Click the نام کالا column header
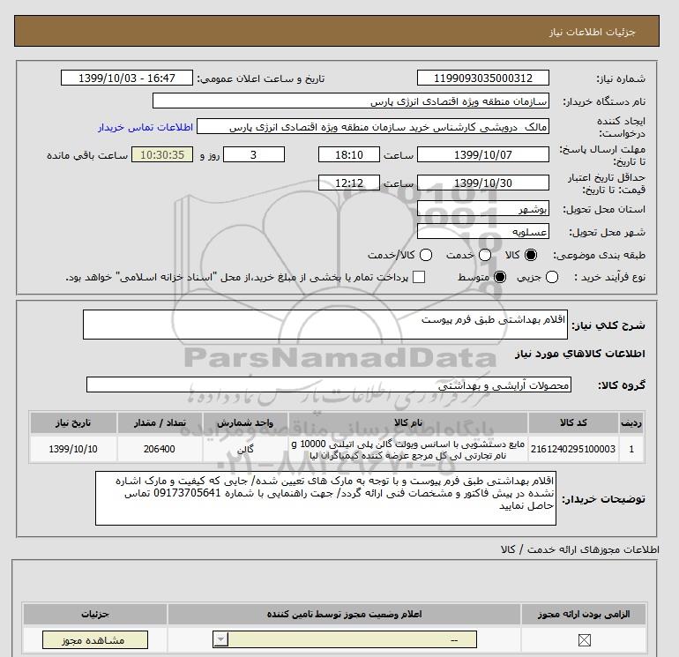 click(x=408, y=423)
